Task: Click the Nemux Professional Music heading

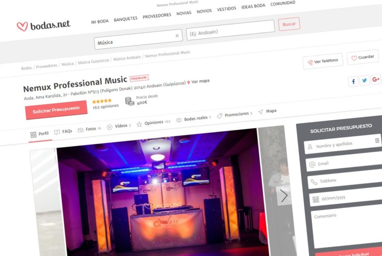Action: (x=75, y=84)
